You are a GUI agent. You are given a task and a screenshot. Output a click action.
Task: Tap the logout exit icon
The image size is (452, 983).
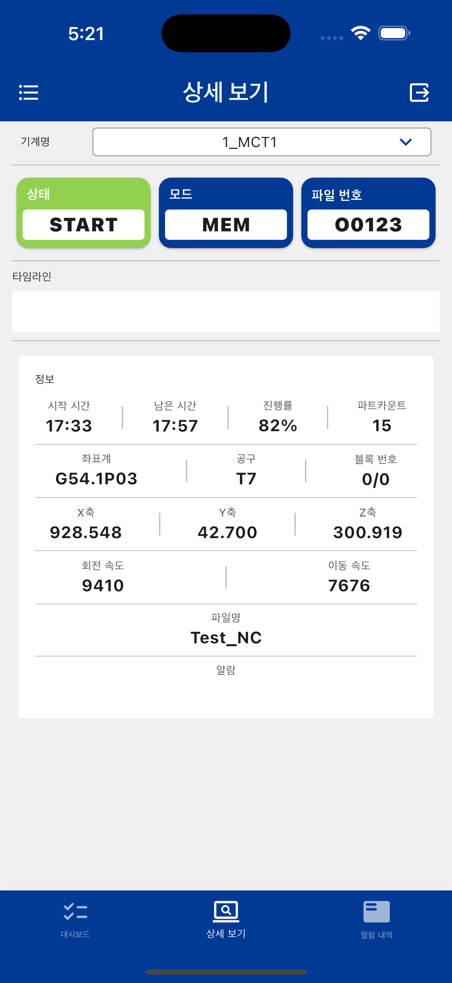click(419, 92)
